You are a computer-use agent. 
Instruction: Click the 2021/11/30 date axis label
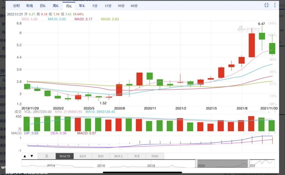click(269, 108)
